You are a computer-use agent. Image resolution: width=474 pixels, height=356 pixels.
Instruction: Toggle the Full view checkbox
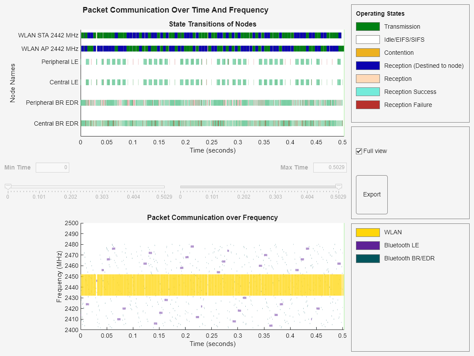[x=359, y=151]
